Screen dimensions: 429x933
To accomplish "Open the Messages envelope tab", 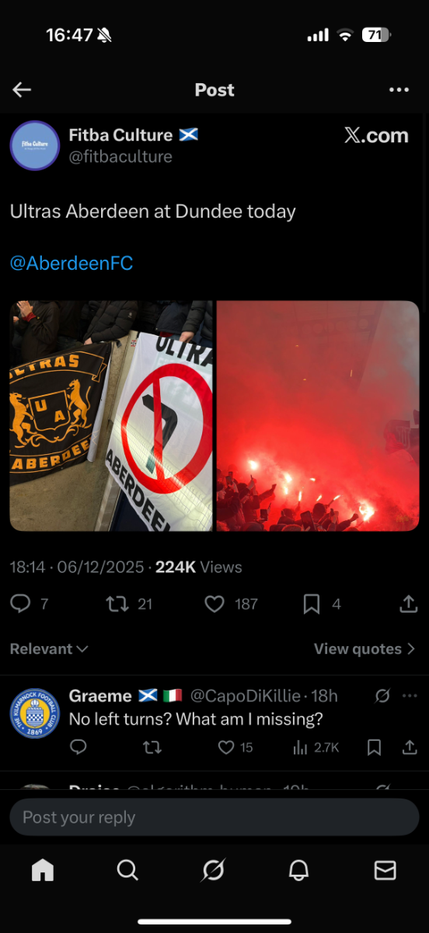I will 385,871.
